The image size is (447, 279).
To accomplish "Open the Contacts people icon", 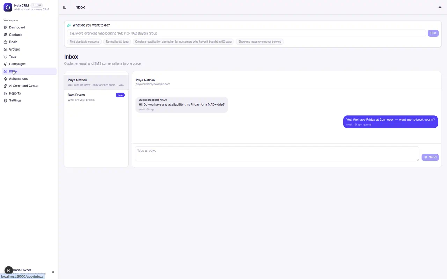I will click(x=6, y=35).
